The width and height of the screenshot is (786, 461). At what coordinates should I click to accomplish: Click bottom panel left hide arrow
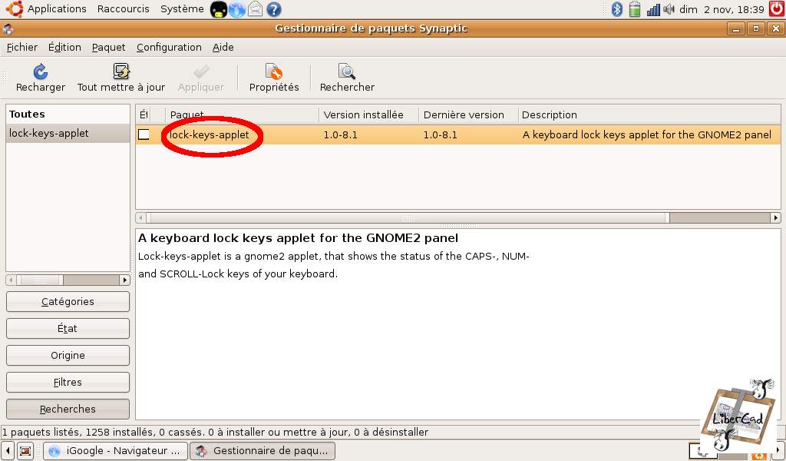click(8, 450)
